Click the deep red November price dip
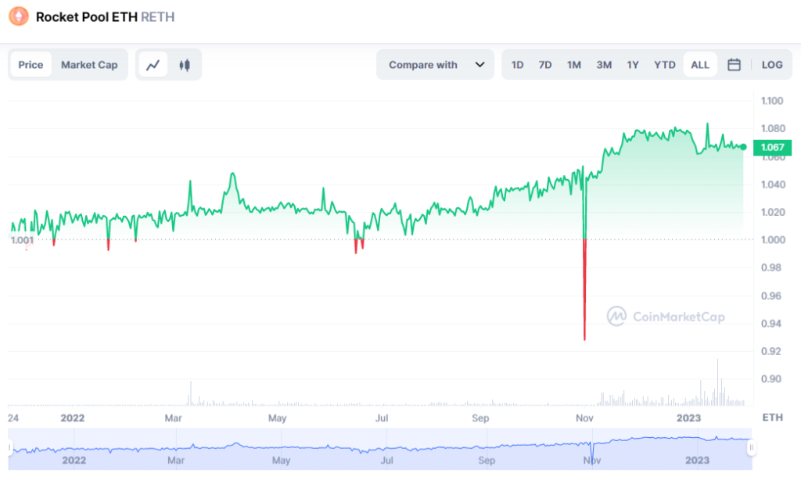 (584, 289)
